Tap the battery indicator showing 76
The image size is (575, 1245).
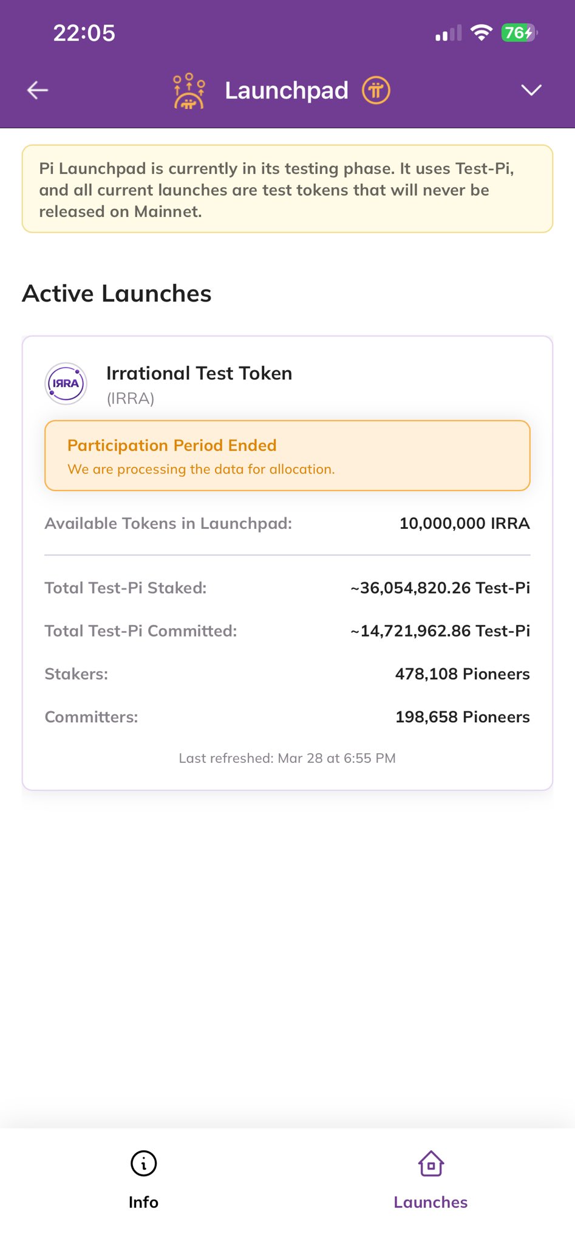[x=519, y=33]
